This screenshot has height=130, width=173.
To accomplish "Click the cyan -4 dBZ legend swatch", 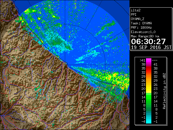I will point(149,121).
